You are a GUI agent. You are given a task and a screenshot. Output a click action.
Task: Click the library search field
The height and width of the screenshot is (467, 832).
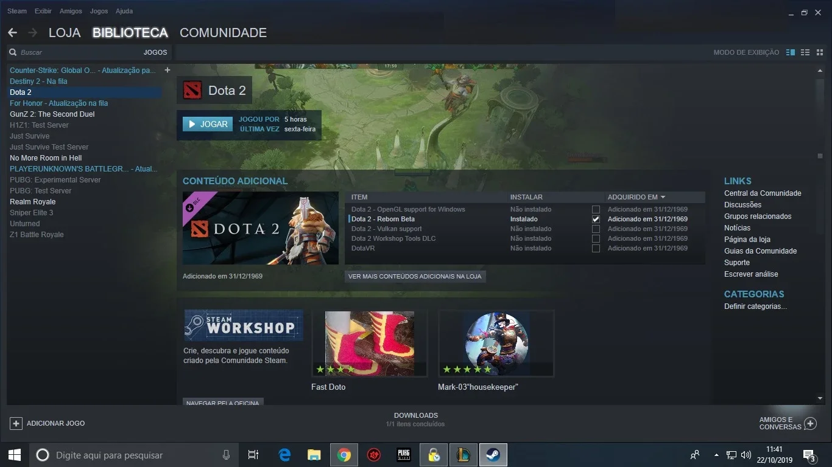(79, 52)
